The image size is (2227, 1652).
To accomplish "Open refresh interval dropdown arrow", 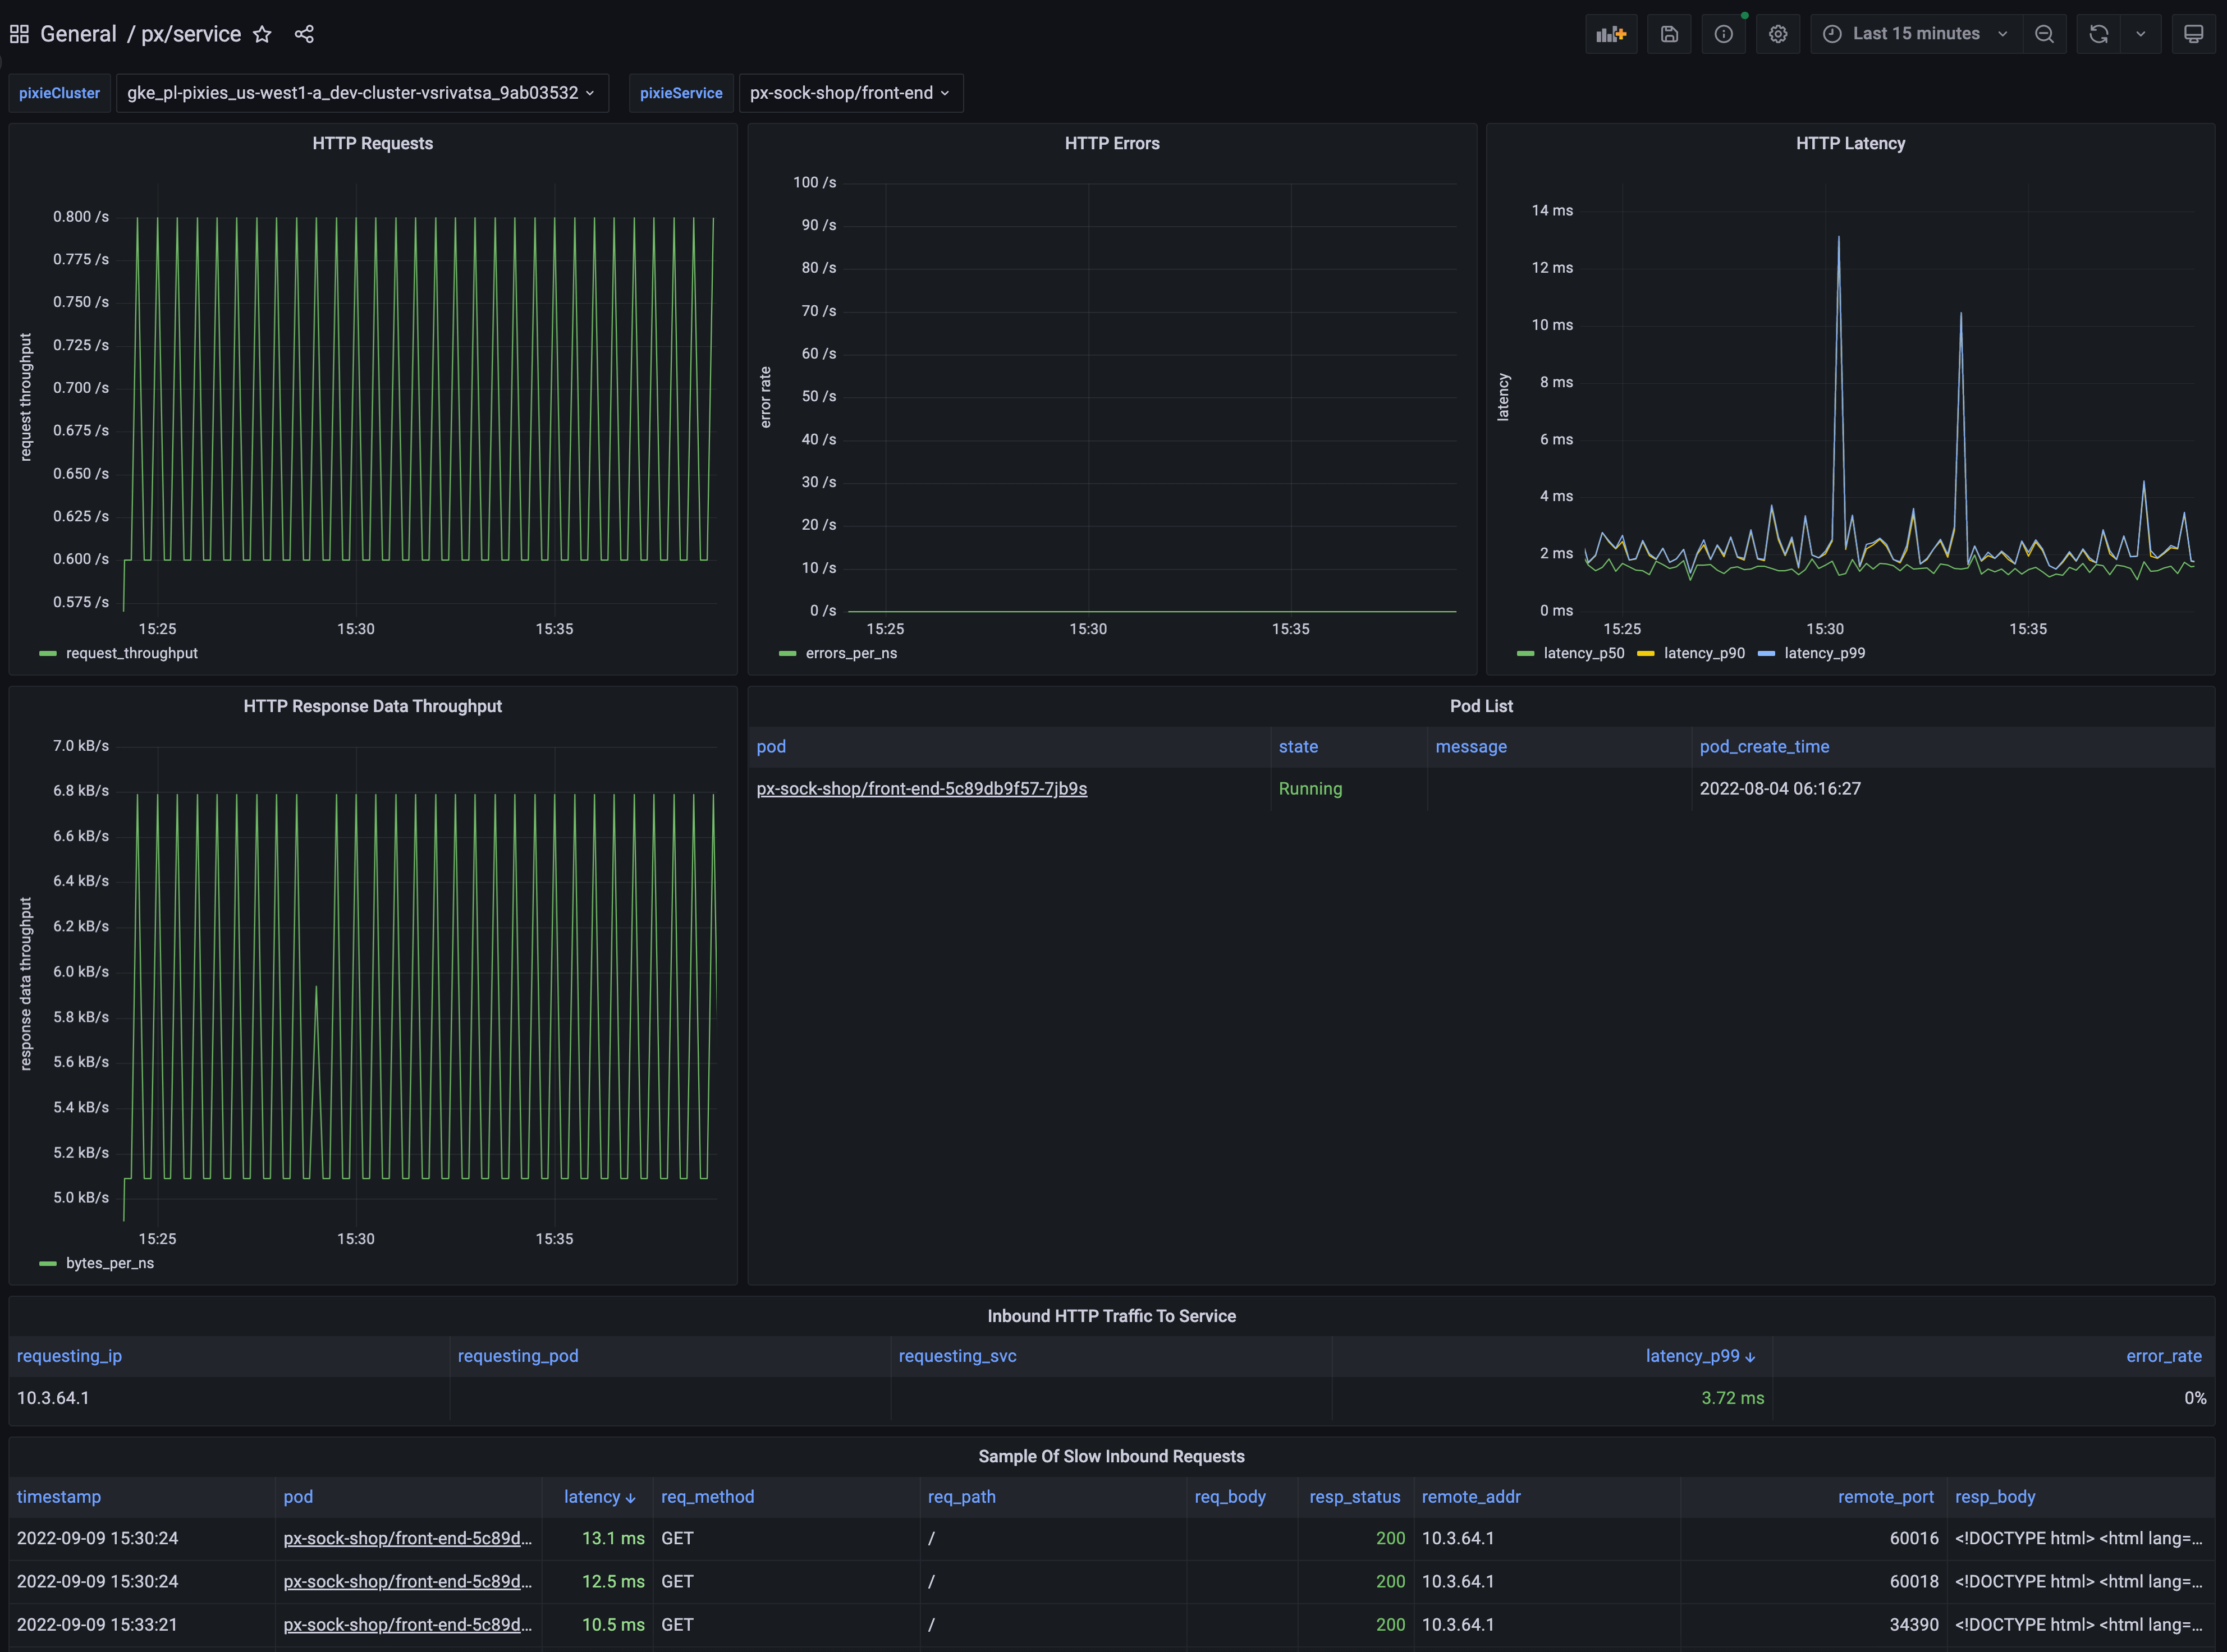I will click(2140, 34).
